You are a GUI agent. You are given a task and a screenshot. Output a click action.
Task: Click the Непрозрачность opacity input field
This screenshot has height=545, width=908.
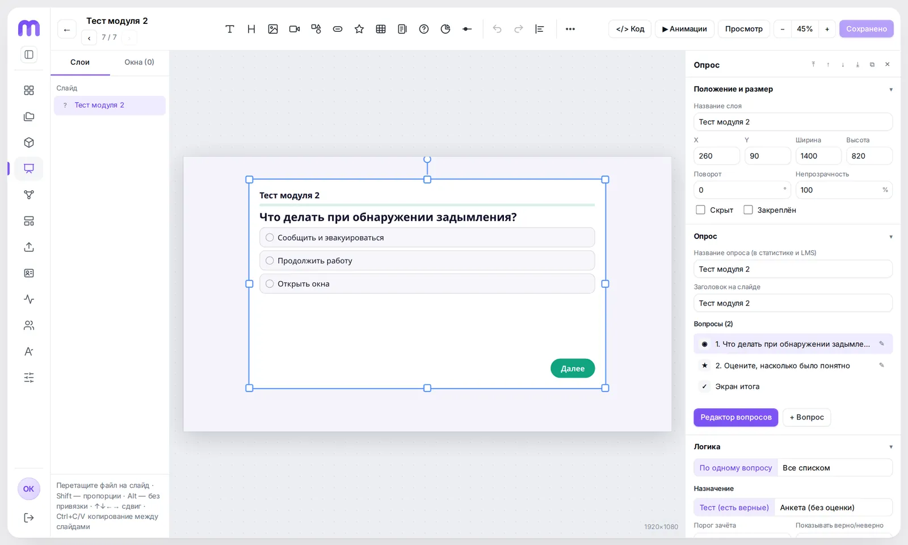coord(844,190)
